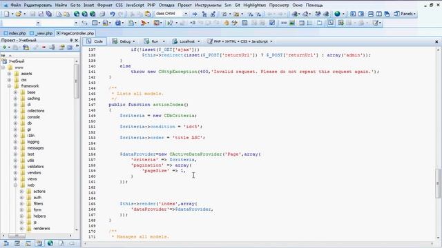Click line number 165 in gutter
This screenshot has height=248, width=442.
(x=92, y=204)
